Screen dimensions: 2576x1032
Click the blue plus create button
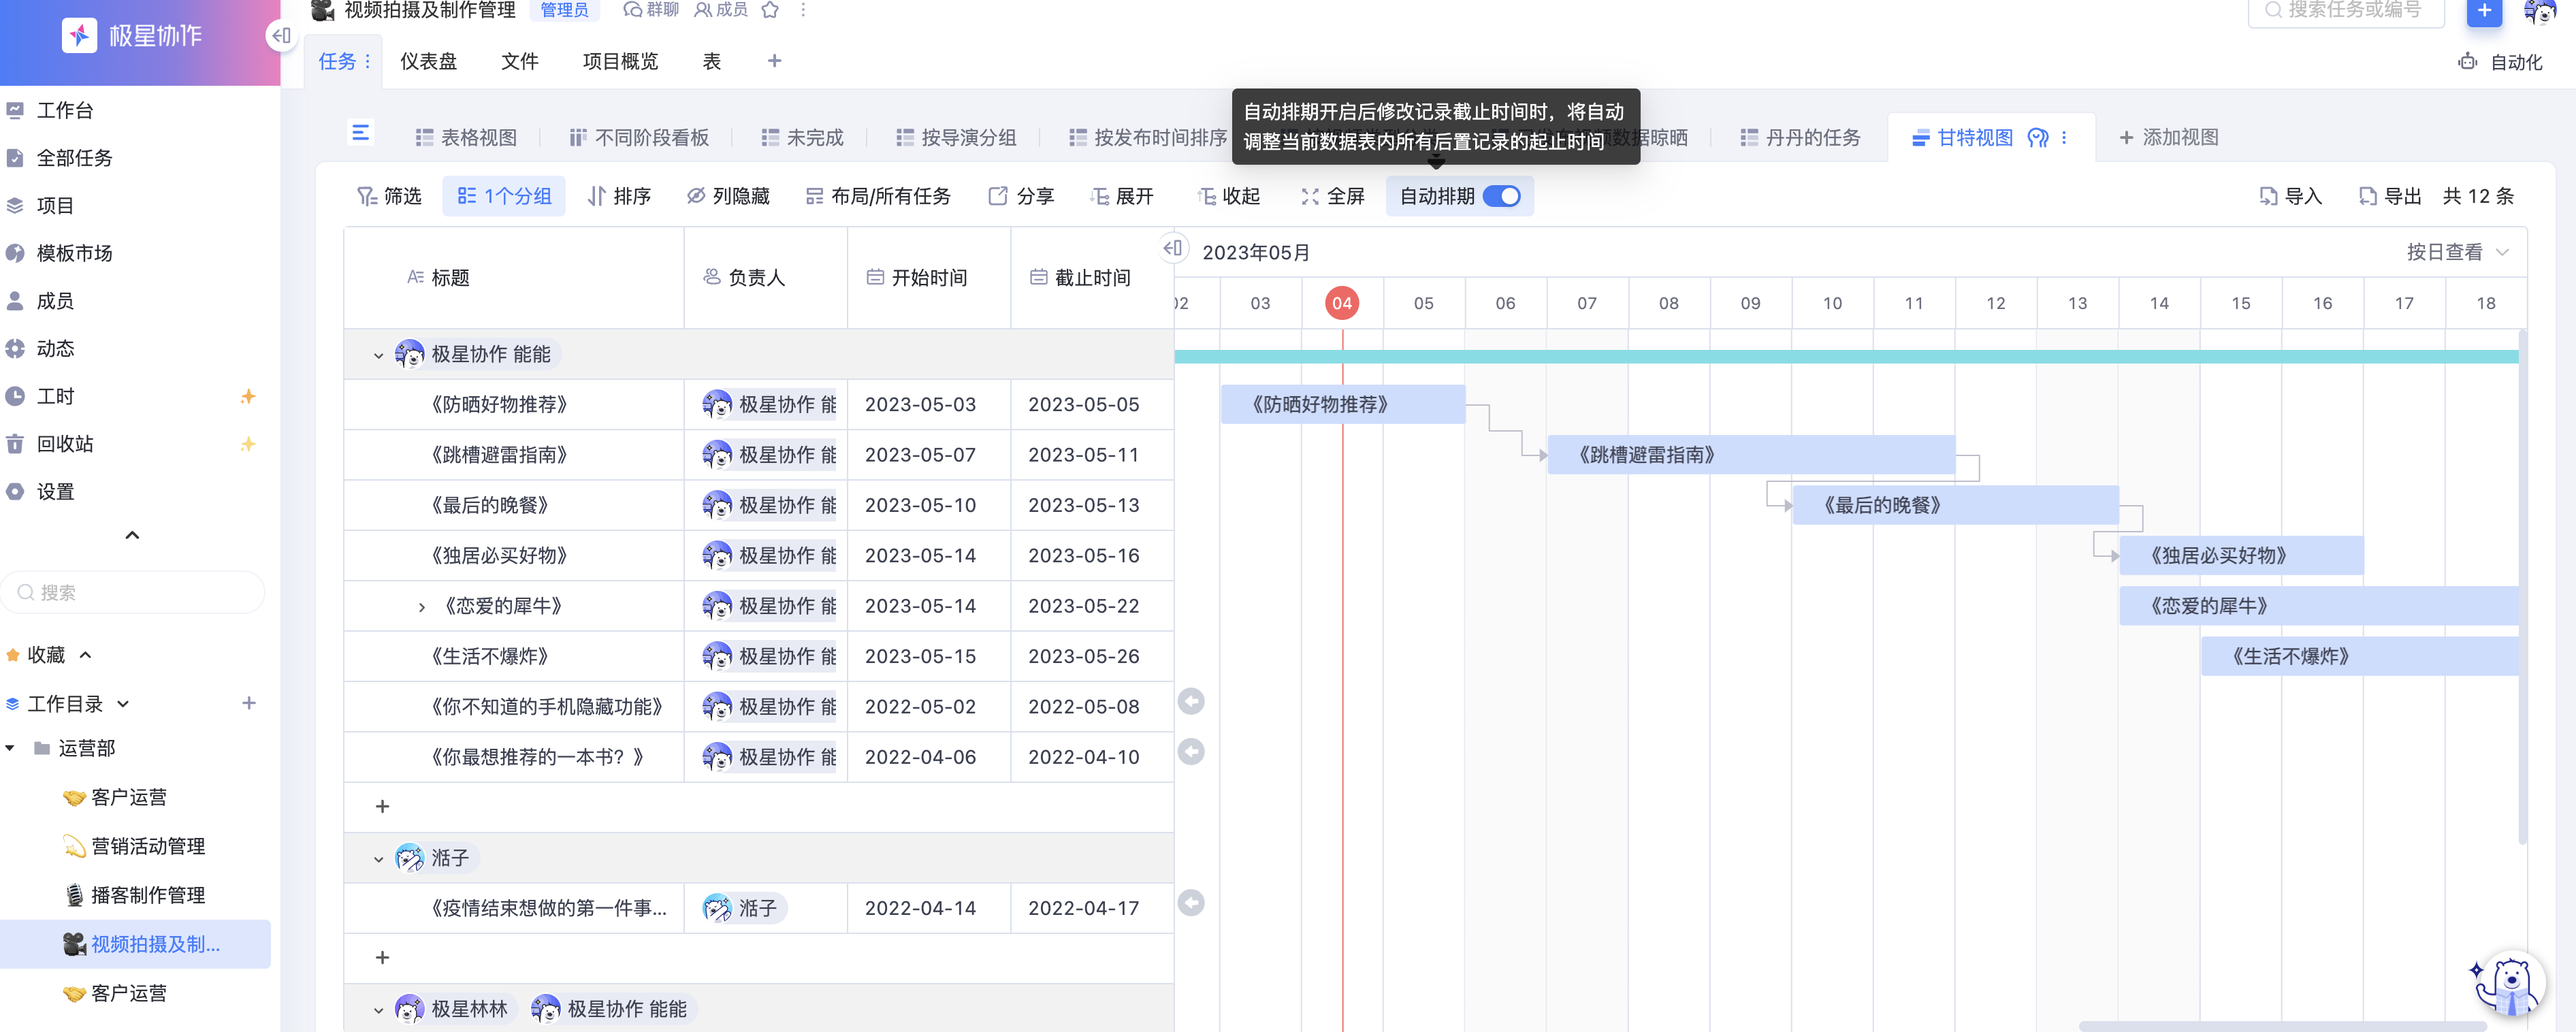(x=2484, y=11)
